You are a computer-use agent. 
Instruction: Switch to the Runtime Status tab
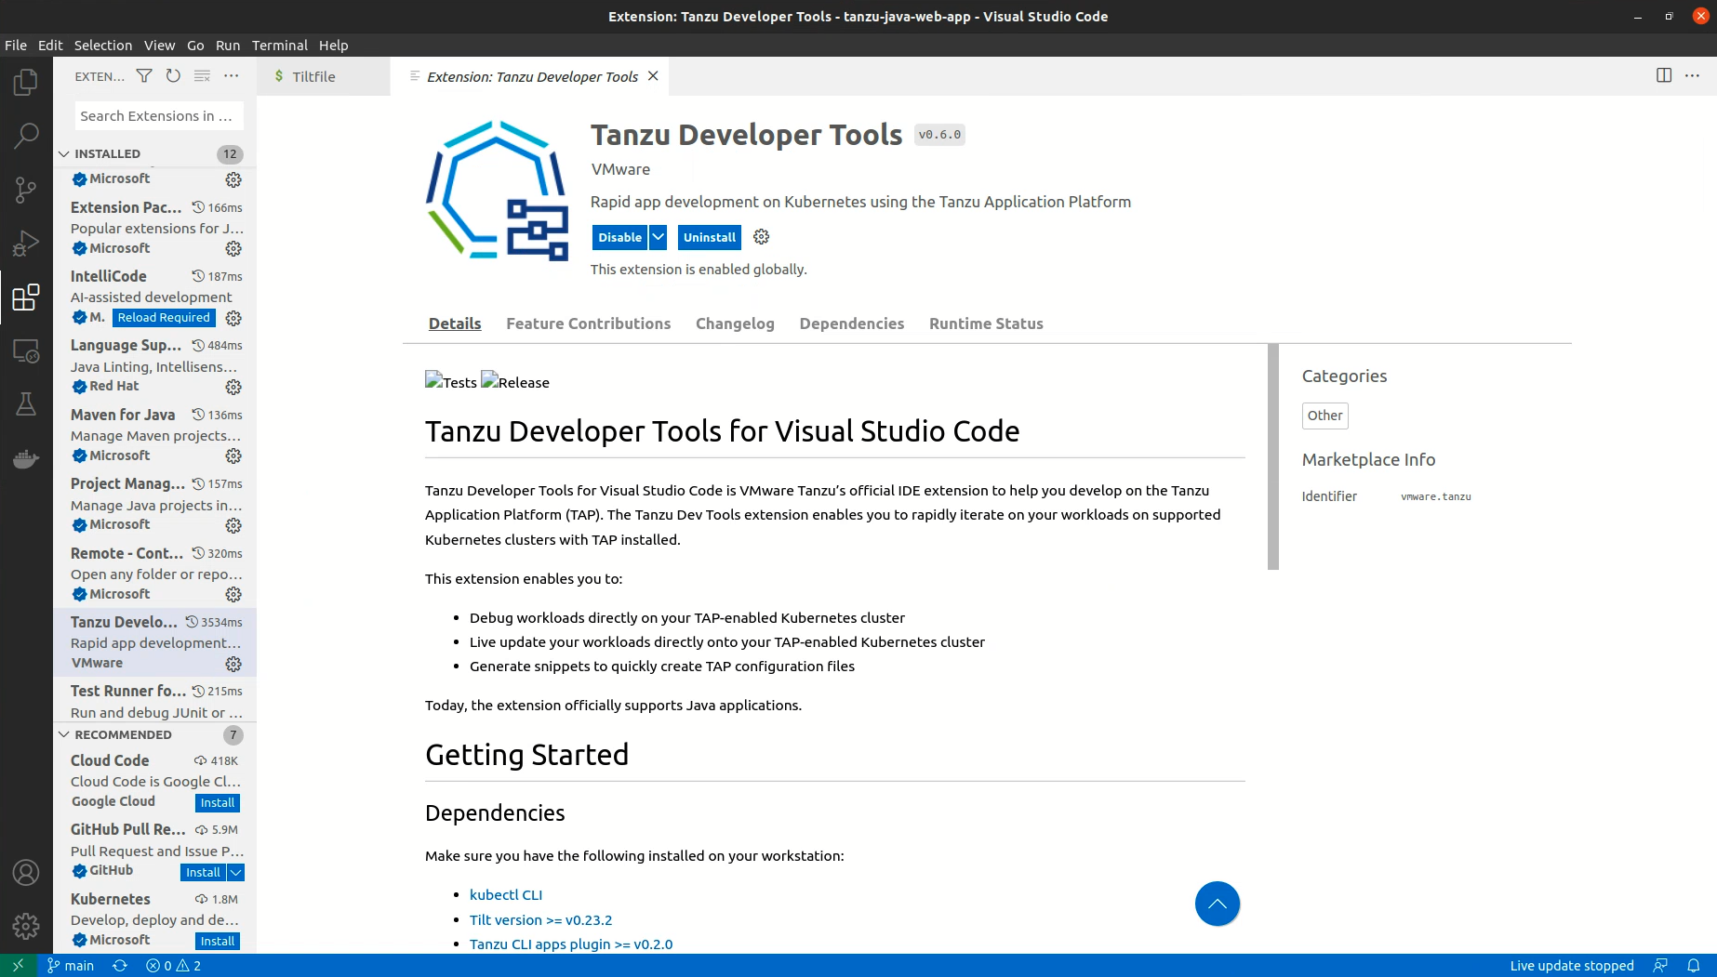(986, 323)
